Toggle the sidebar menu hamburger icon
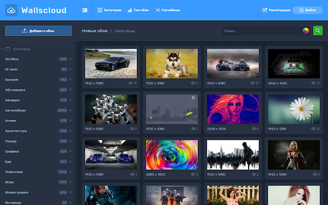 (x=85, y=10)
